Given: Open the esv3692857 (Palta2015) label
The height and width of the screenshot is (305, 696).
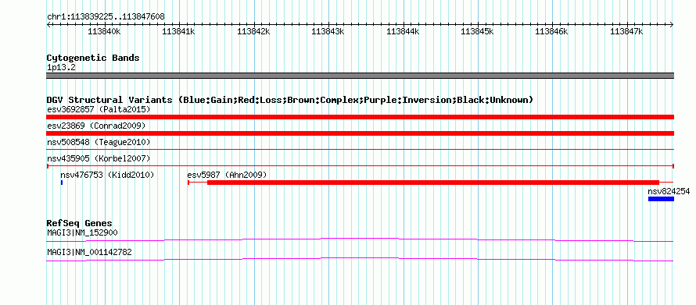Looking at the screenshot, I should tap(99, 109).
